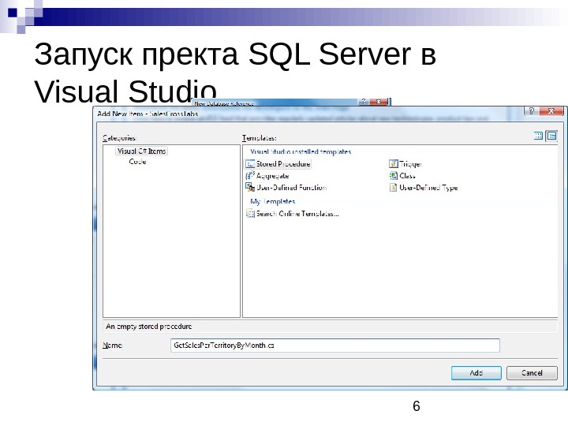Close the Add New Item dialog
568x426 pixels.
point(551,111)
